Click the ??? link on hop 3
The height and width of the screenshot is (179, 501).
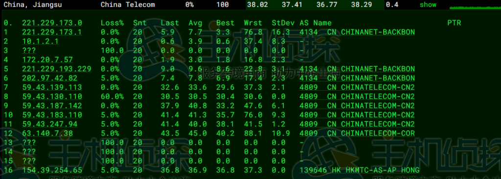coord(29,51)
